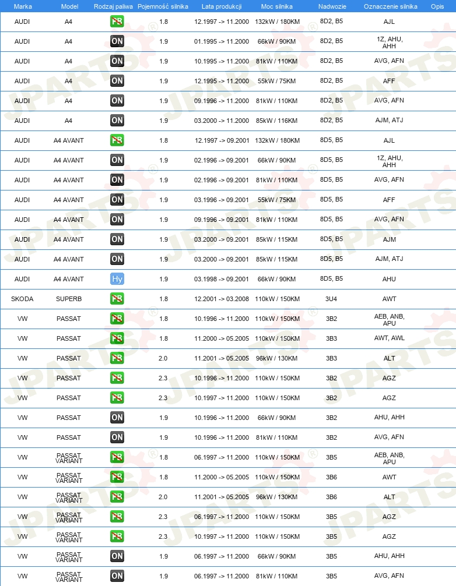Click the Rodzaj paliwa column header
The height and width of the screenshot is (586, 456).
[x=113, y=6]
